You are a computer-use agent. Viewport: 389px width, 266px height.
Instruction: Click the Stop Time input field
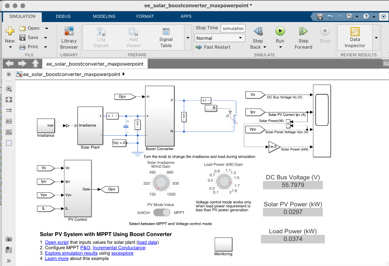233,28
